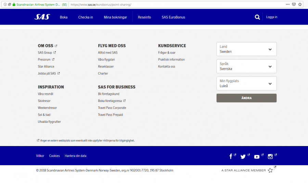Image resolution: width=308 pixels, height=183 pixels.
Task: Show site info via green padlock
Action: point(14,4)
